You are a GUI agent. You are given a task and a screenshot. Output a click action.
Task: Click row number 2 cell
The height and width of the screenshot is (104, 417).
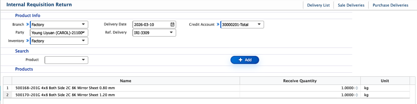pos(7,95)
